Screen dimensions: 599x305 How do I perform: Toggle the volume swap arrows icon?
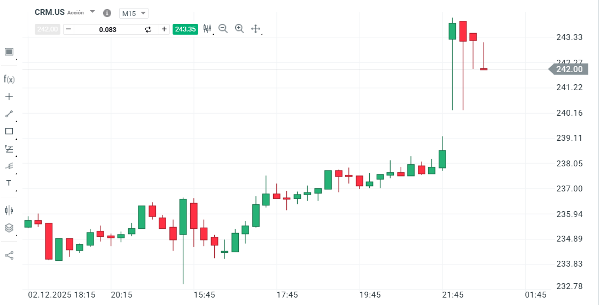click(x=149, y=29)
